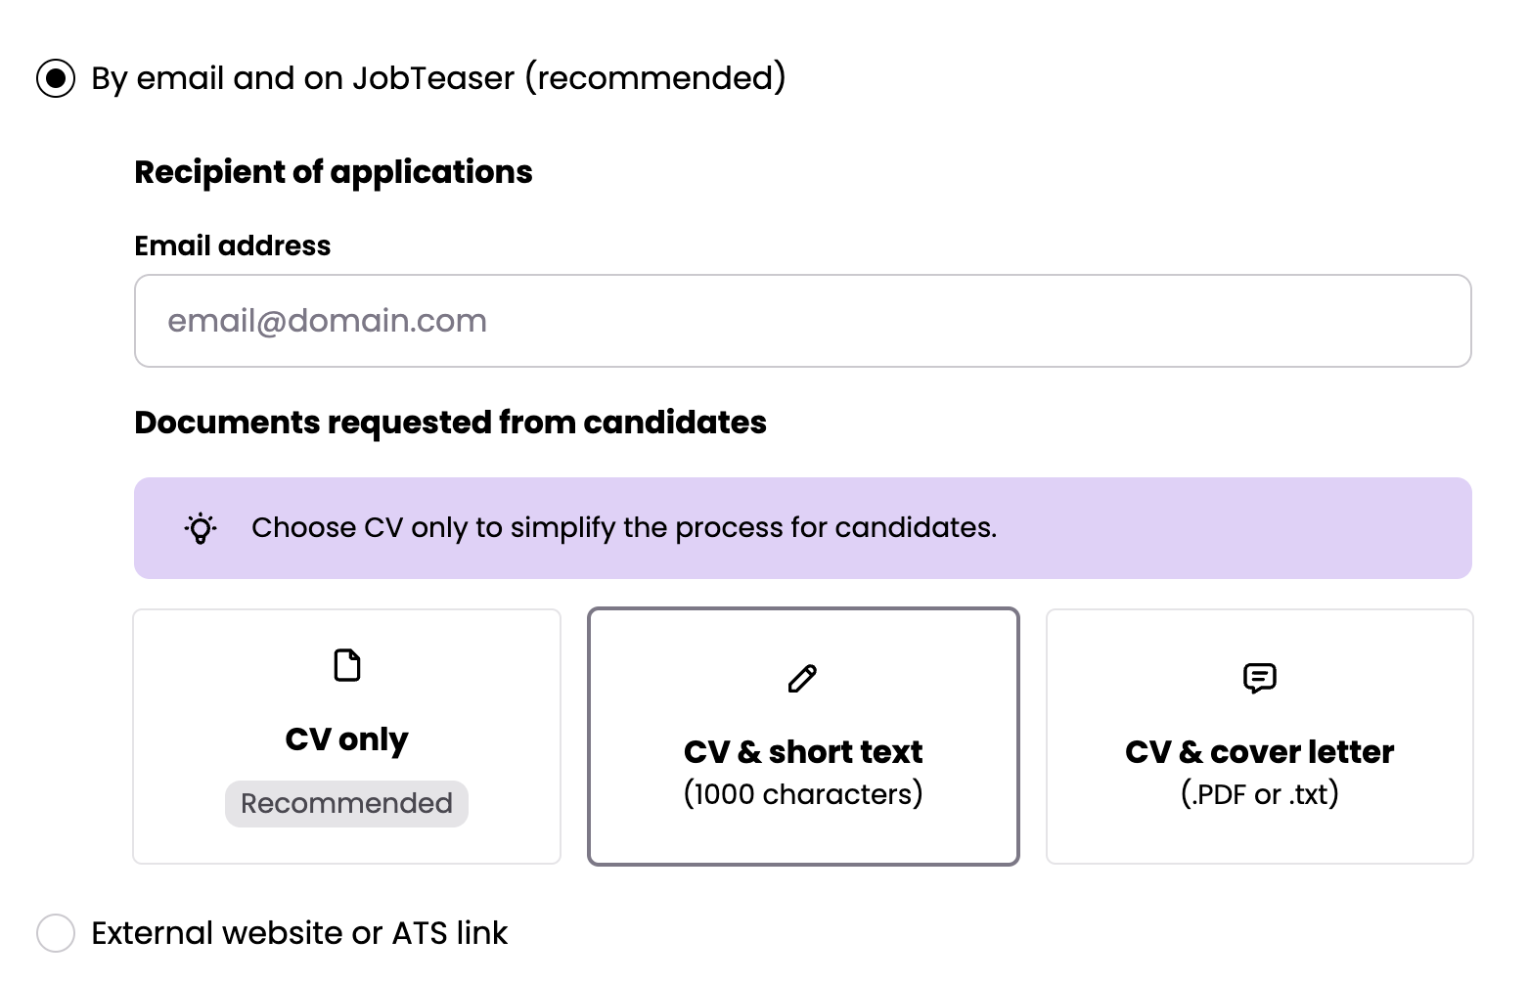The height and width of the screenshot is (984, 1528).
Task: Select the "By email and on JobTeaser" radio button
Action: (x=56, y=78)
